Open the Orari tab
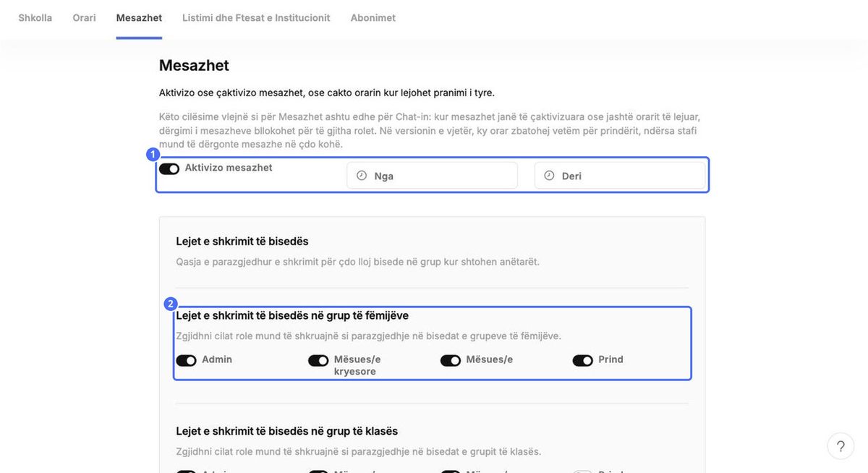Image resolution: width=868 pixels, height=473 pixels. (x=84, y=18)
